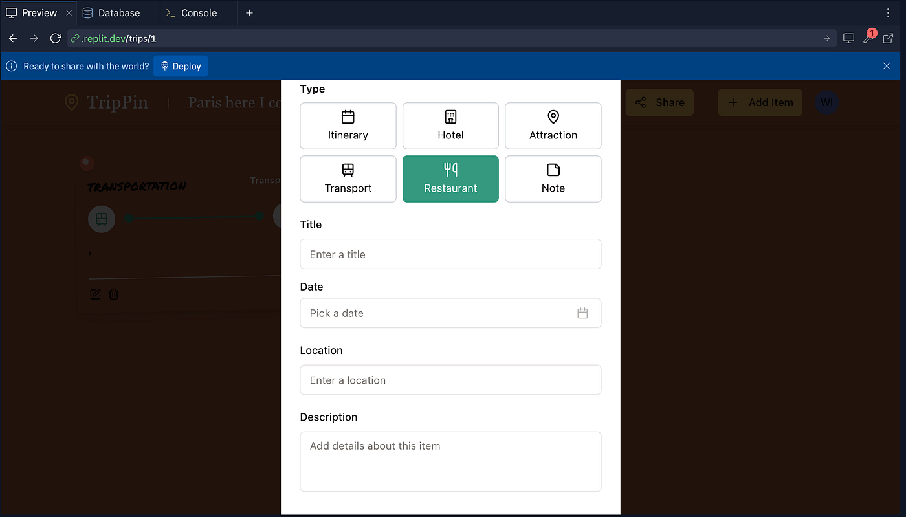Viewport: 906px width, 517px height.
Task: Select the Transport type
Action: click(x=348, y=179)
